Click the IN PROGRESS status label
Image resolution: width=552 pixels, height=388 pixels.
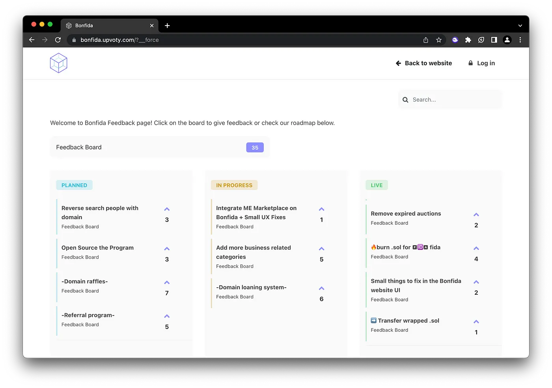pyautogui.click(x=234, y=185)
